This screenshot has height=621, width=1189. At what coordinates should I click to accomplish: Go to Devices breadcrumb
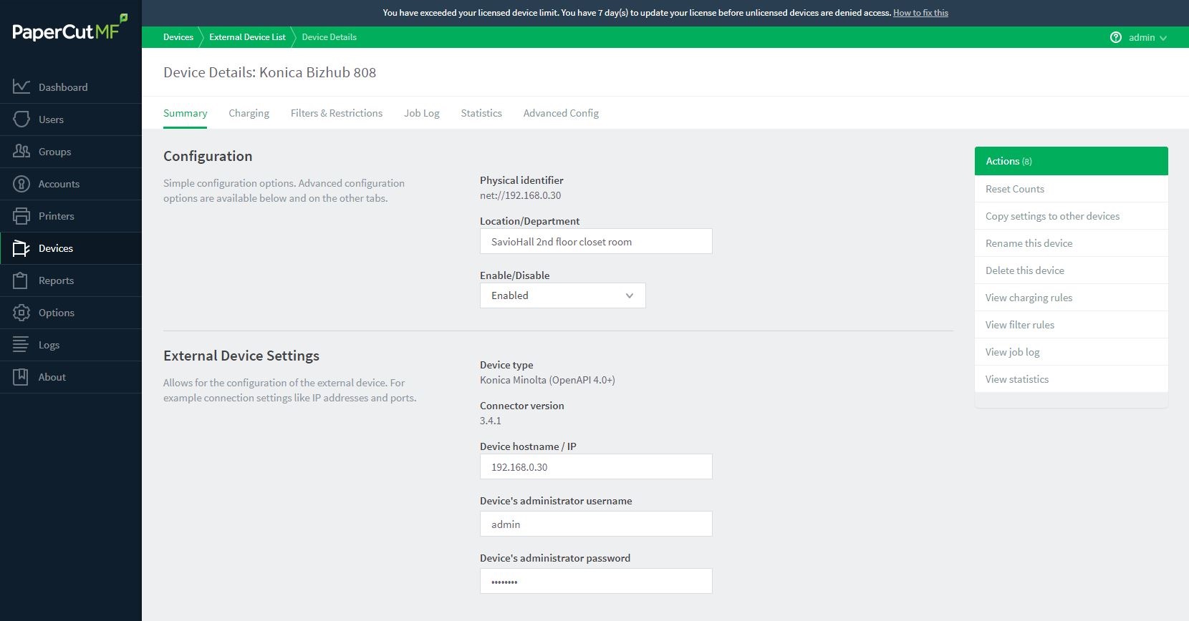pos(178,37)
